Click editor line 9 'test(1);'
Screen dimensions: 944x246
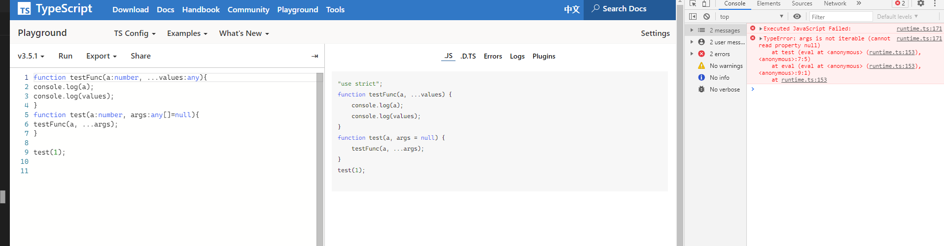(x=49, y=152)
